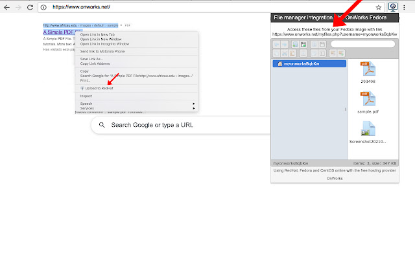The image size is (415, 259).
Task: Click the browser forward arrow
Action: (18, 7)
